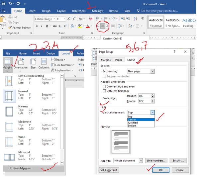Click the Cancel button
Image resolution: width=200 pixels, height=177 pixels.
[x=180, y=170]
